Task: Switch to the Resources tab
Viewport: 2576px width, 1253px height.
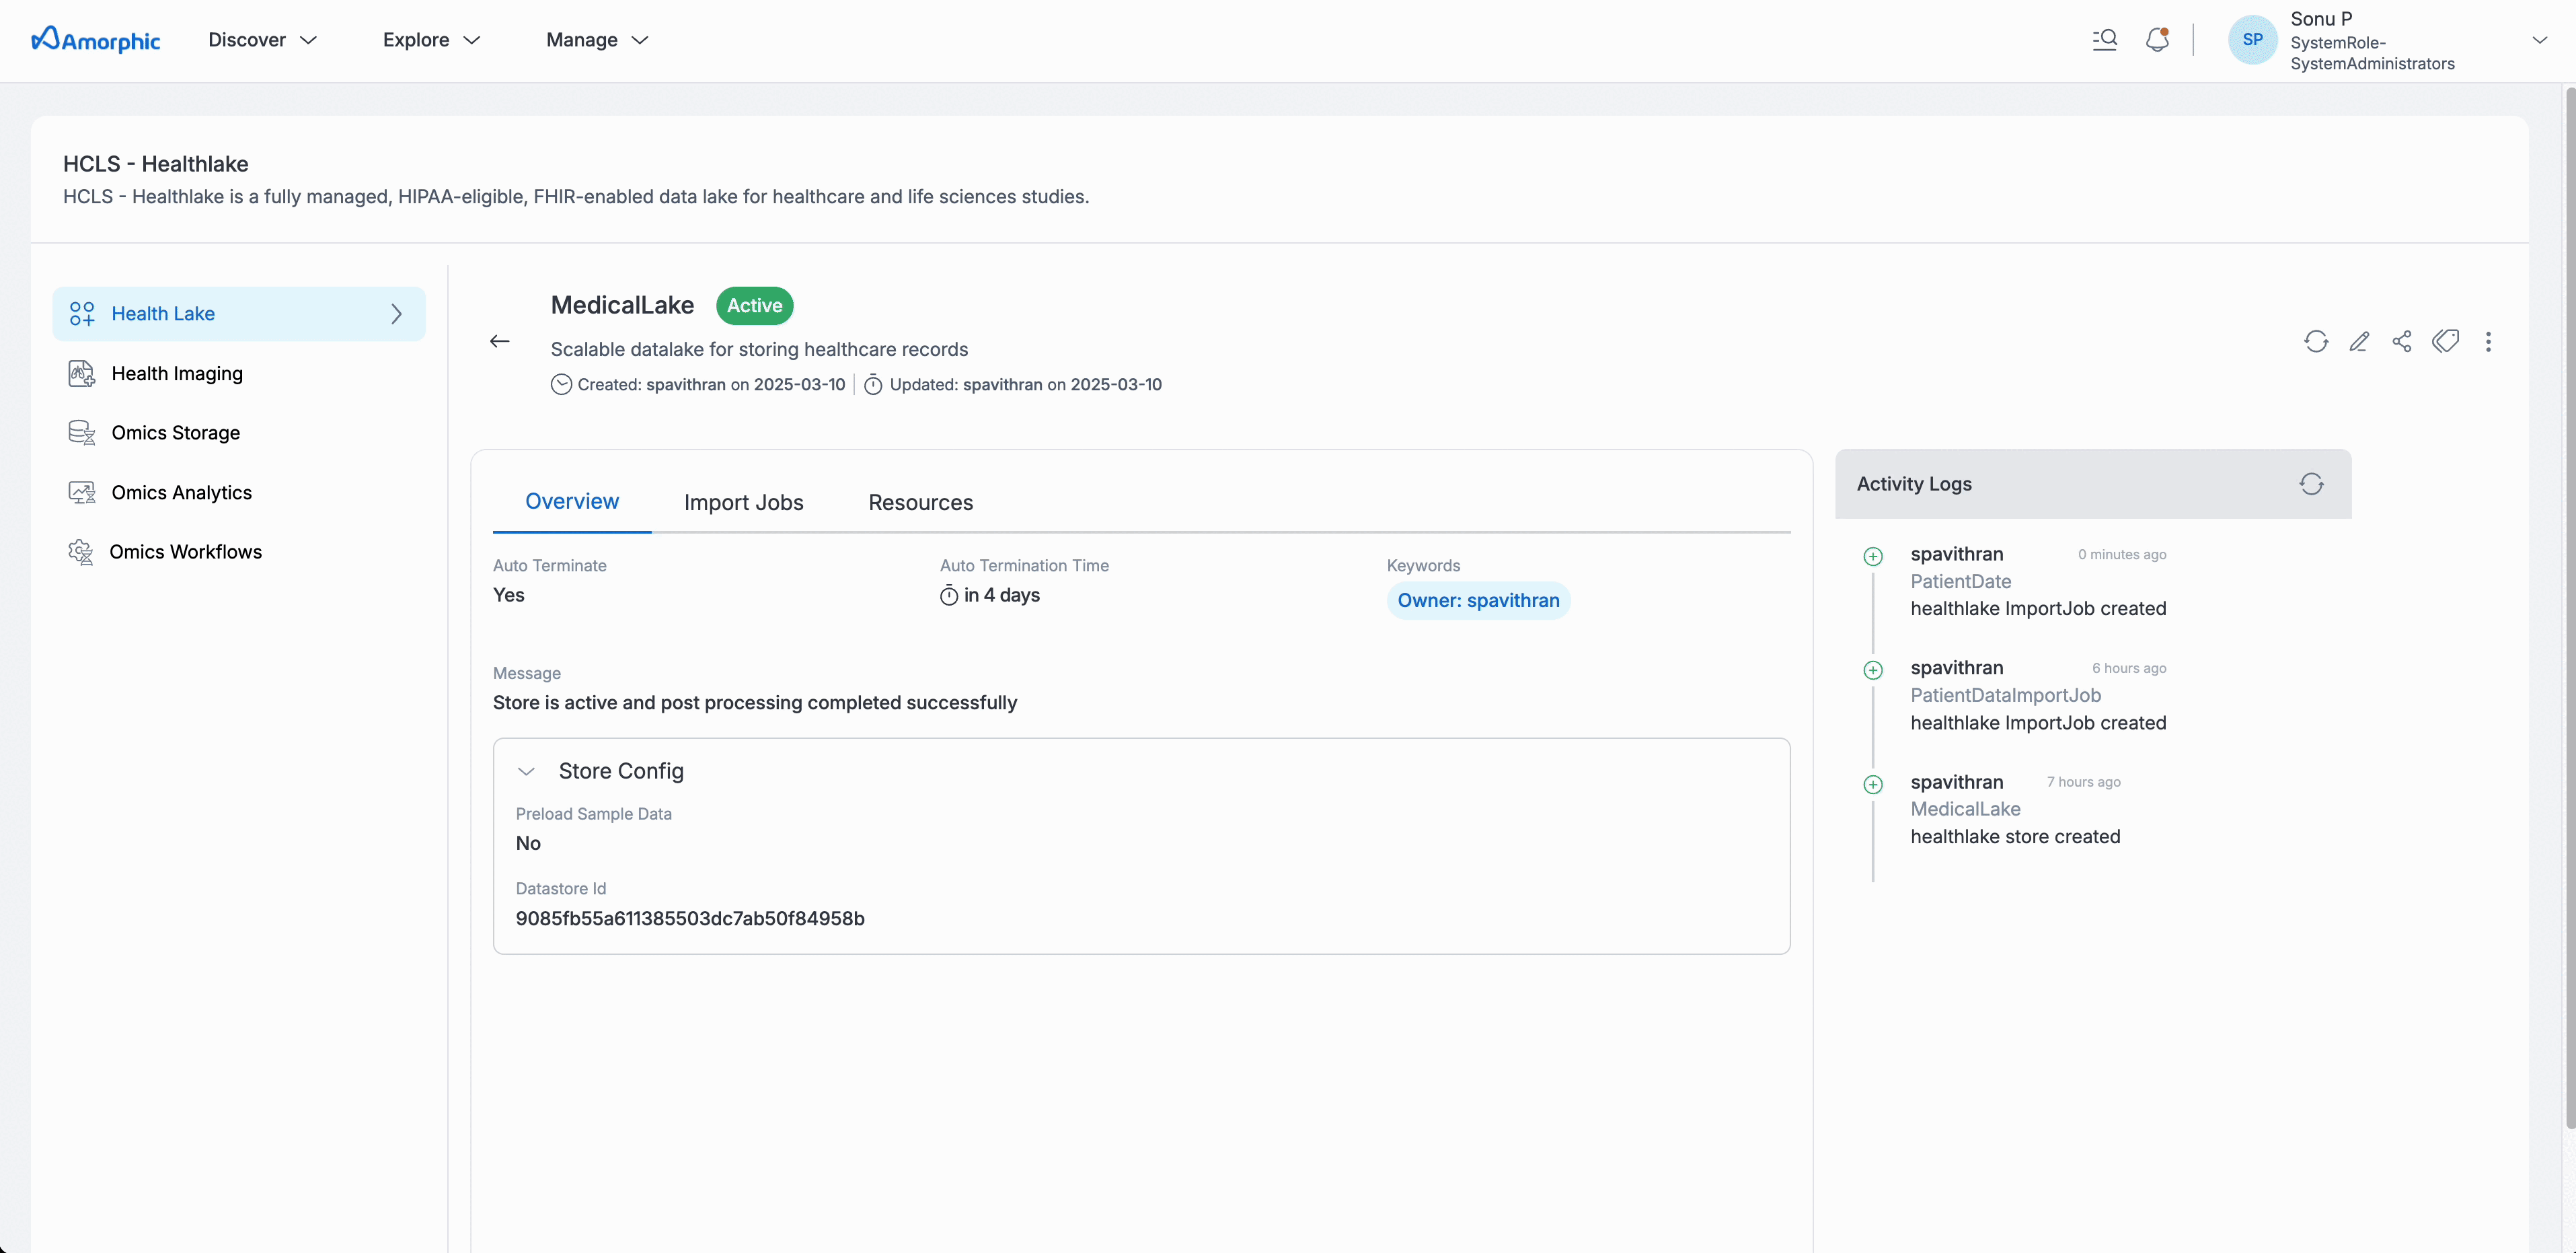Action: click(x=920, y=503)
